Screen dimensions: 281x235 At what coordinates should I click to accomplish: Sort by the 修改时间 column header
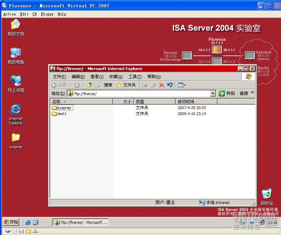pyautogui.click(x=196, y=102)
